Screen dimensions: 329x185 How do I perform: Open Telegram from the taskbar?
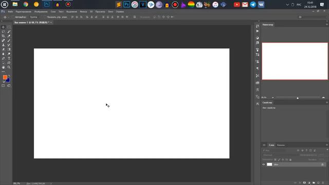(x=253, y=5)
